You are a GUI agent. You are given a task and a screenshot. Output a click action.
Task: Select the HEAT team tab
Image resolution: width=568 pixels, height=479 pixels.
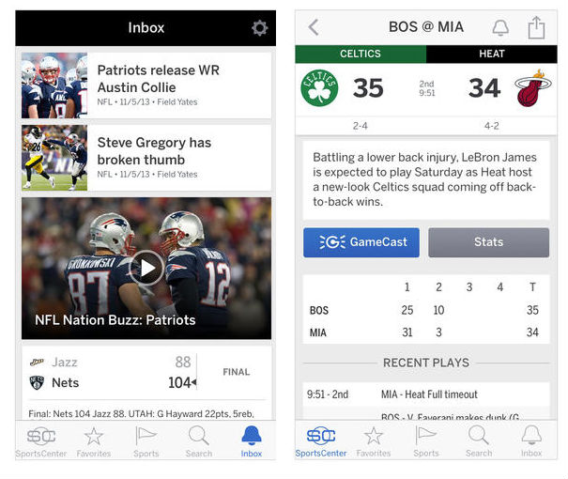[492, 54]
